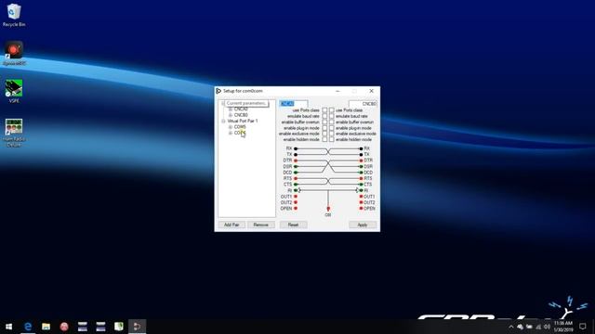
Task: Click the red ON pin at bottom center
Action: 328,209
